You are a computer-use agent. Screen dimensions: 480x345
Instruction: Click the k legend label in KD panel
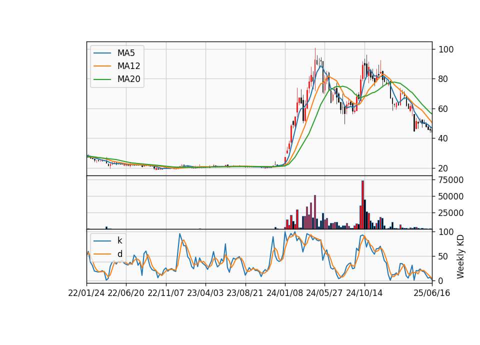[119, 240]
